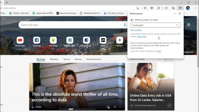Click the 'Stacker' source label
199x112 pixels.
[38, 107]
